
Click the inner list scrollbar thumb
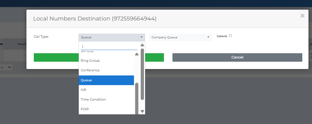tap(137, 99)
